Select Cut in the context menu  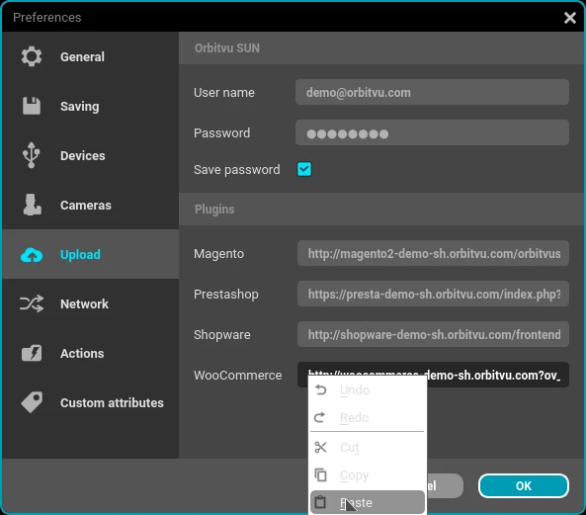368,448
